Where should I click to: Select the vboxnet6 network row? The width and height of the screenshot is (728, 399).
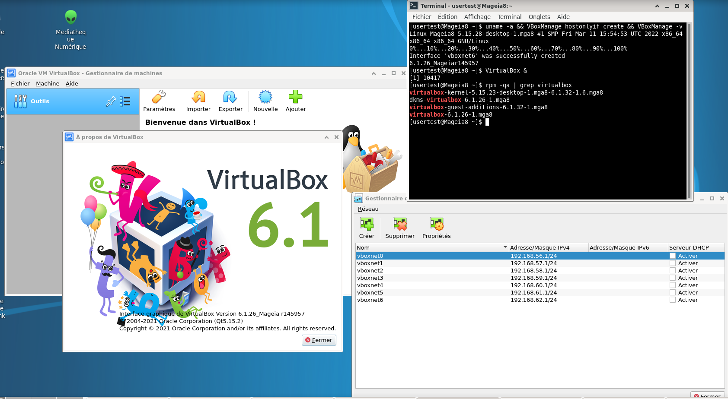click(540, 300)
